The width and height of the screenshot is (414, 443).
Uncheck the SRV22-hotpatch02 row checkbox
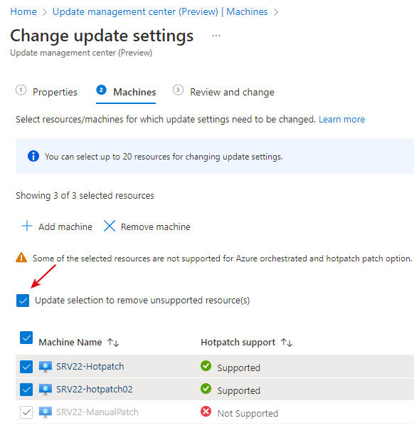point(26,390)
